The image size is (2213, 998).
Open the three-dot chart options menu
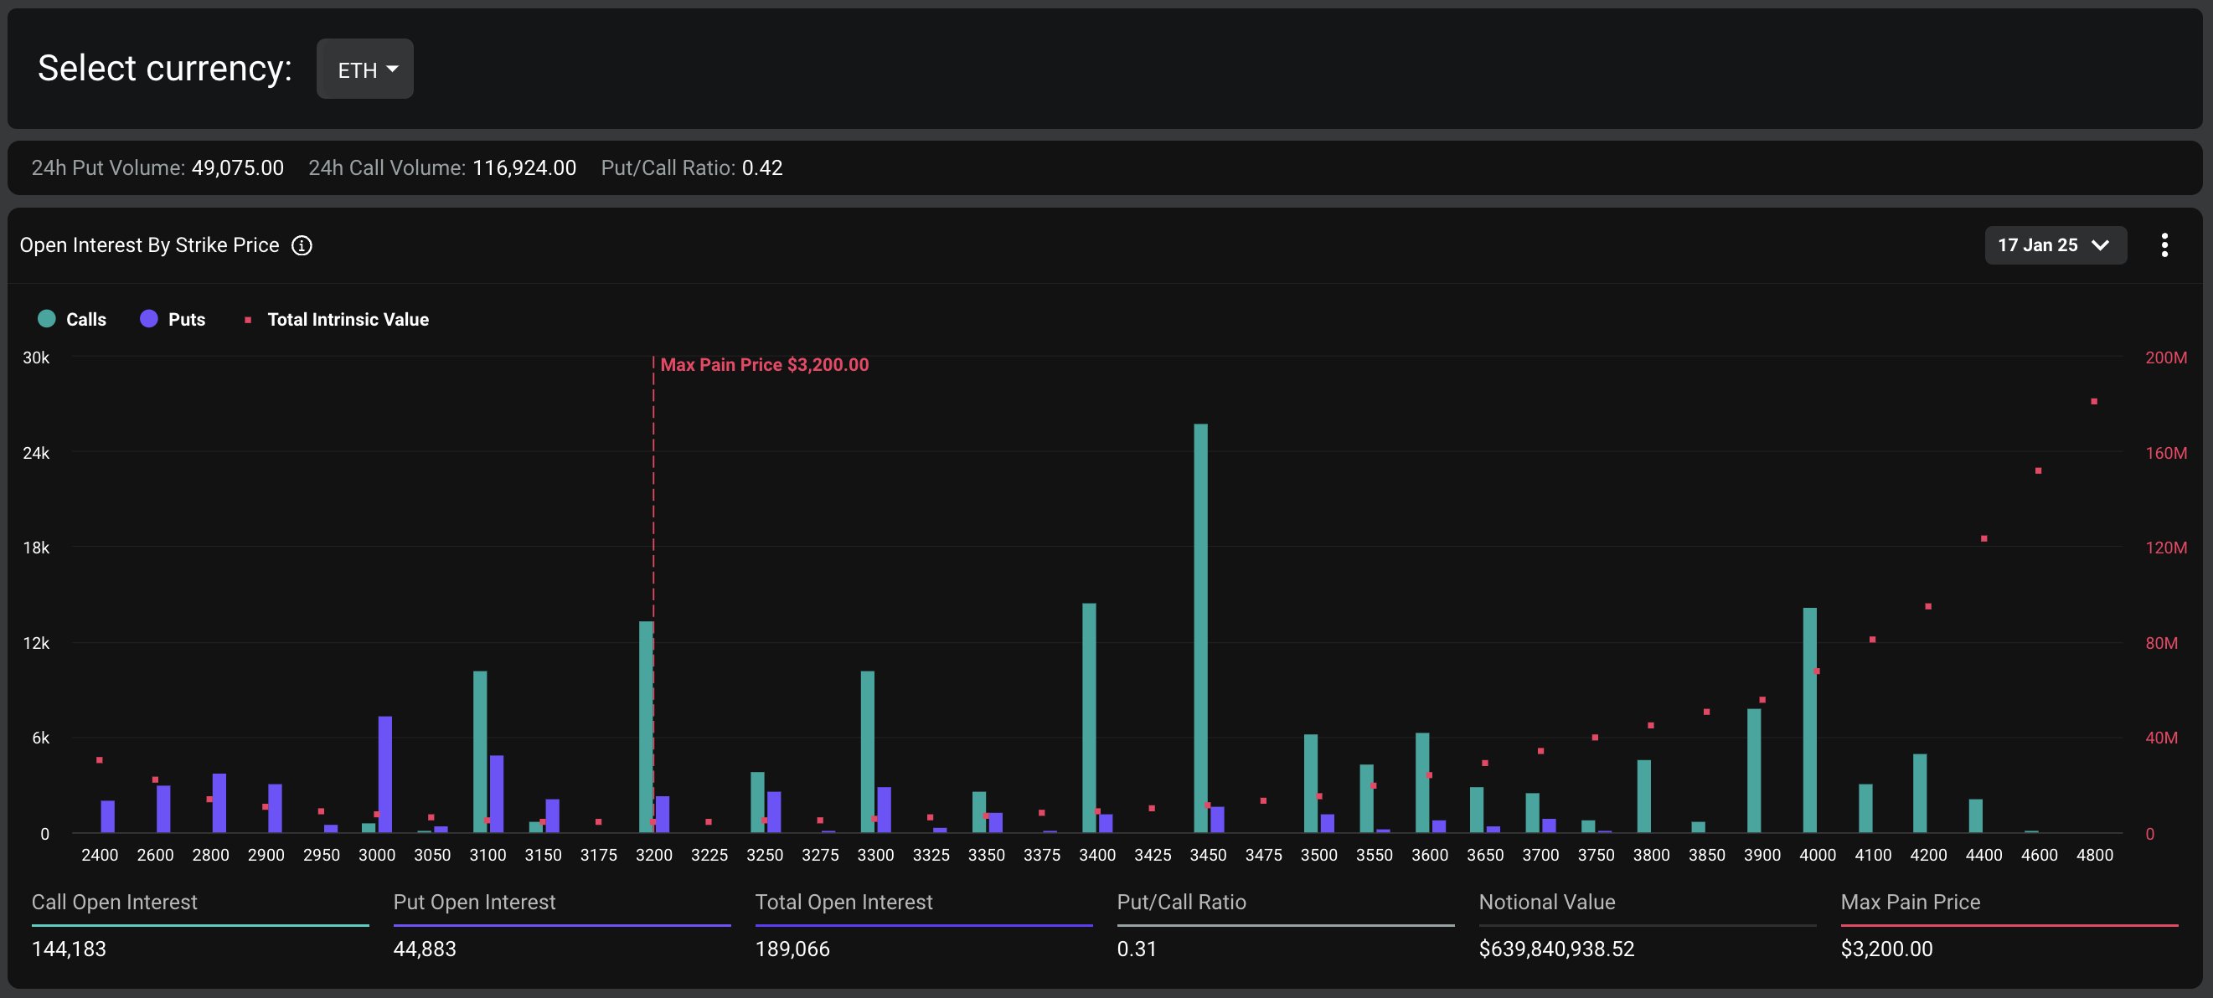pyautogui.click(x=2164, y=245)
